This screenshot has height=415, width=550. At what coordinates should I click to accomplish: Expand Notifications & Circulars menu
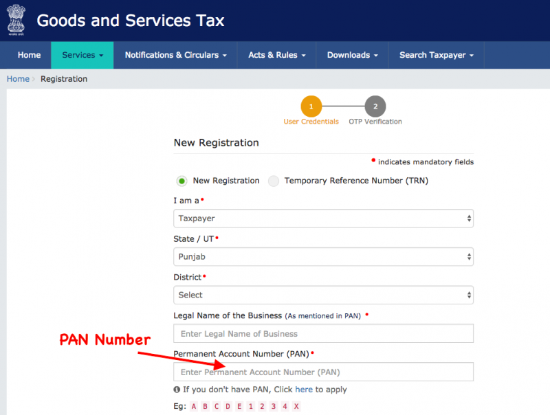pyautogui.click(x=176, y=55)
